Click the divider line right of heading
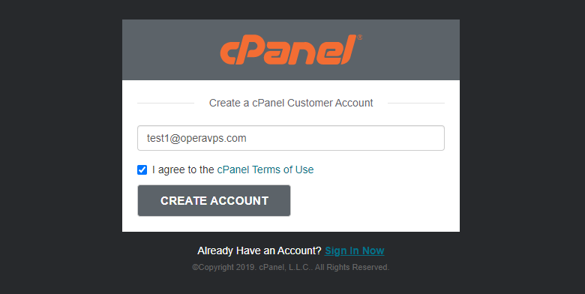 [x=416, y=103]
